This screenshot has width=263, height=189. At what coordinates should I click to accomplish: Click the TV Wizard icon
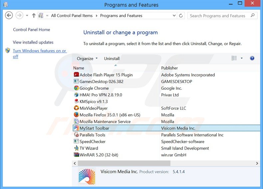click(76, 148)
